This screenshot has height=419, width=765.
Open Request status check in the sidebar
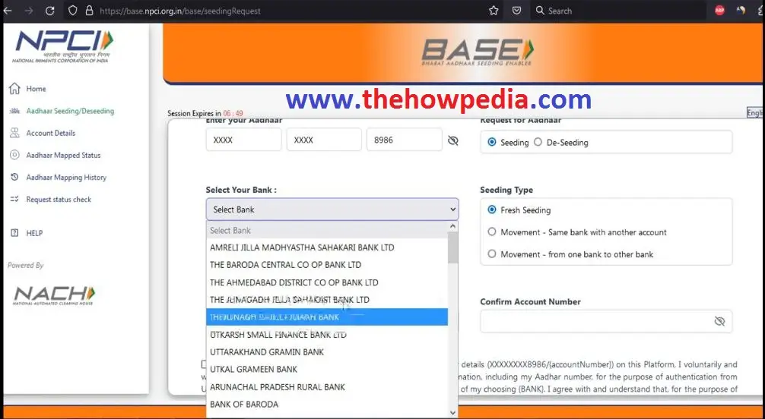click(59, 200)
